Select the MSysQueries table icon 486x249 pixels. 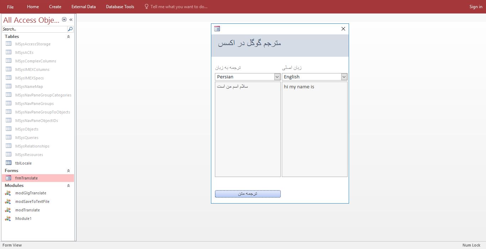(9, 137)
